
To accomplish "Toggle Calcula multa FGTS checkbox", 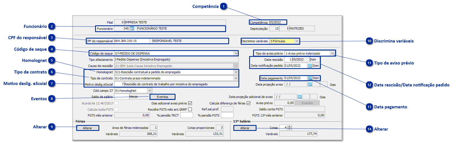I will click(116, 110).
